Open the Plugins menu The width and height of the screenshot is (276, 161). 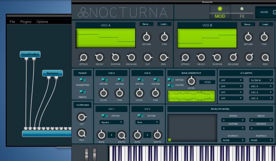click(x=26, y=21)
